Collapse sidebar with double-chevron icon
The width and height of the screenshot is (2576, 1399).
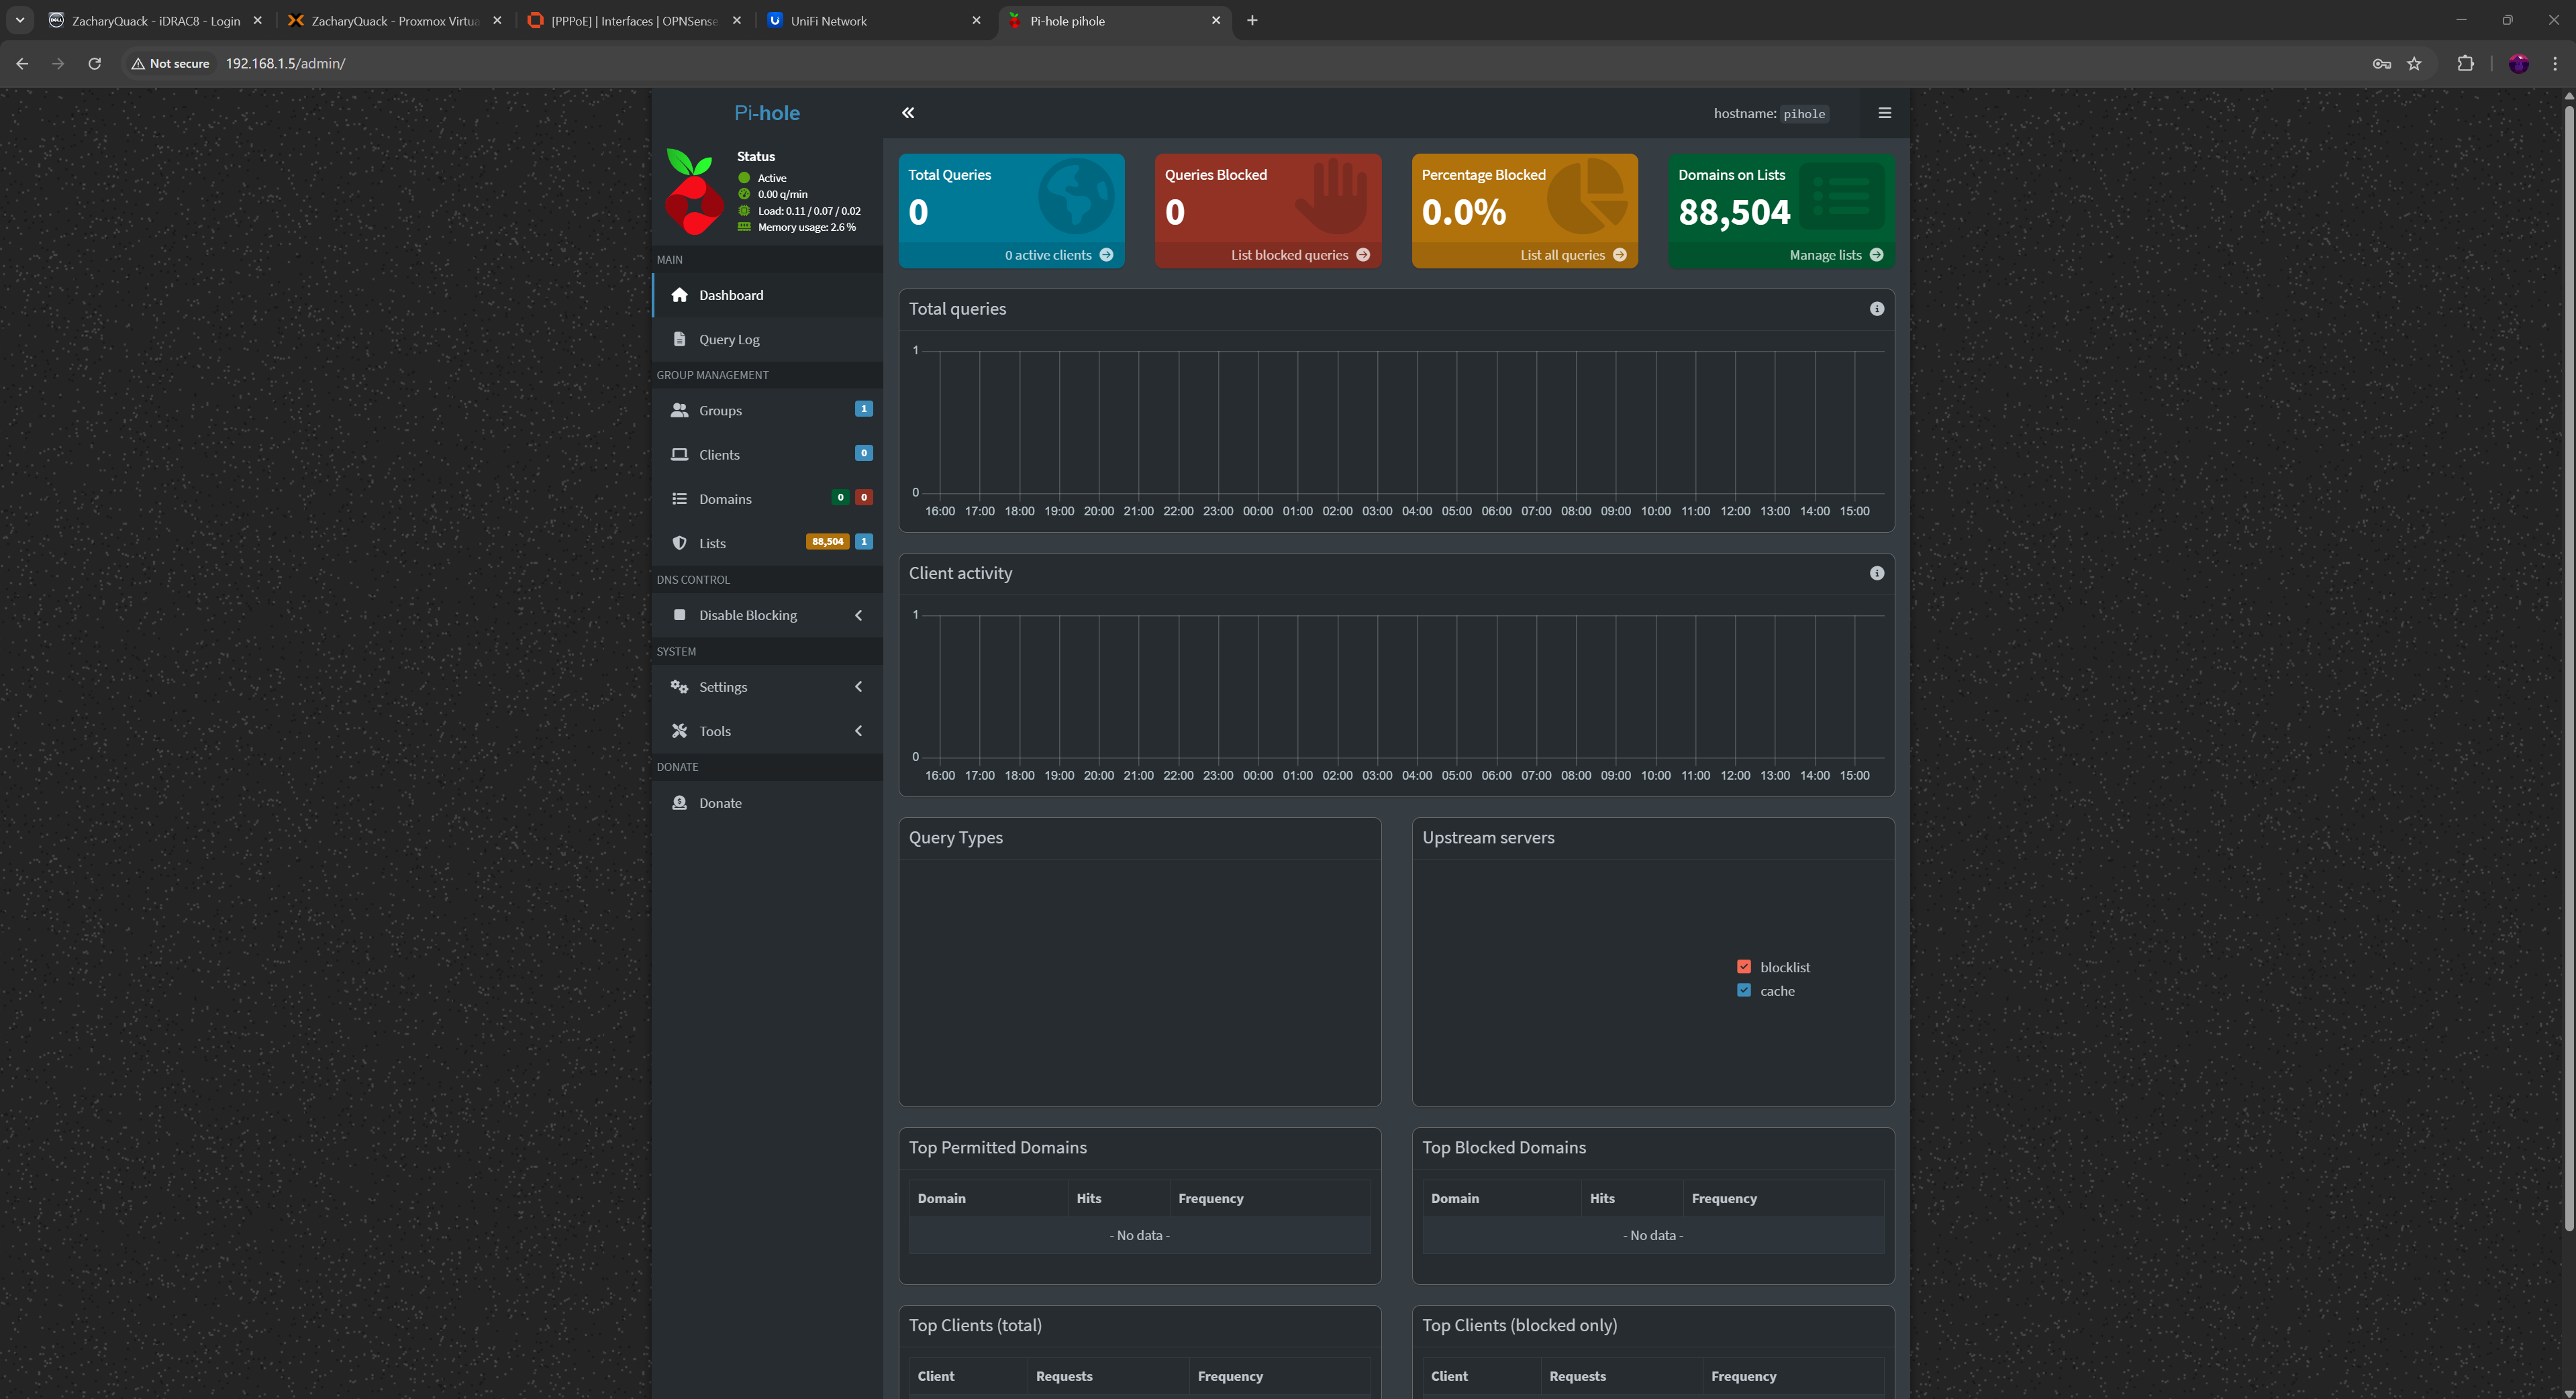[x=907, y=113]
